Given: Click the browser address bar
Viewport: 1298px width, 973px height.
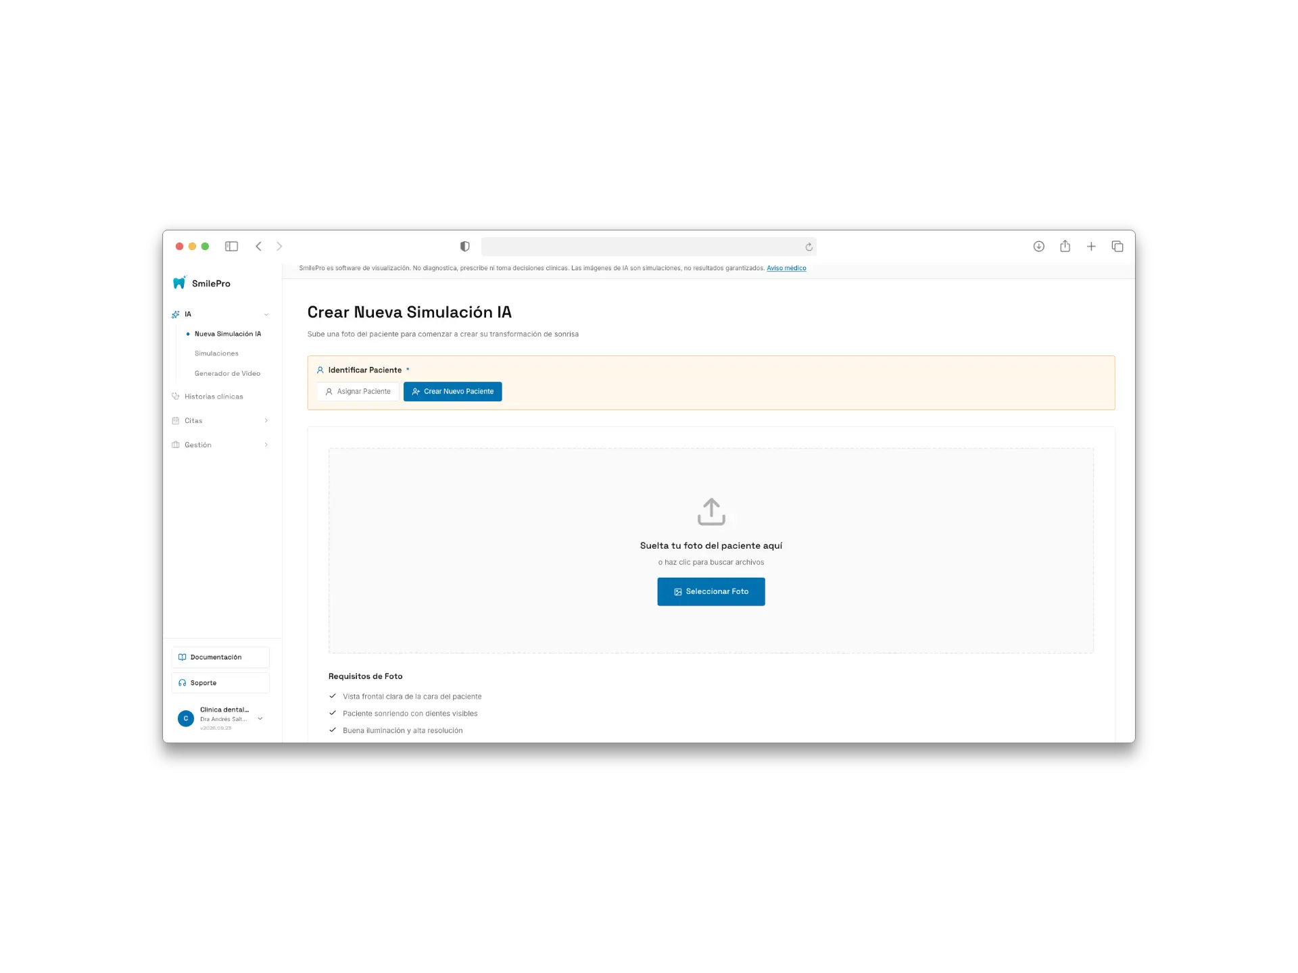Looking at the screenshot, I should (649, 247).
